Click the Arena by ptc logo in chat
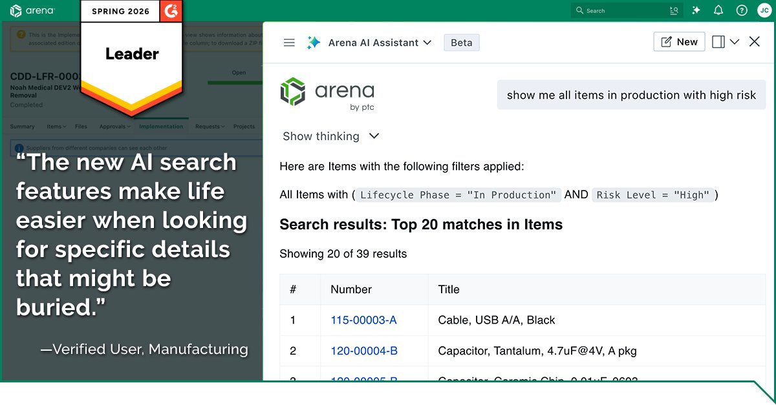This screenshot has height=405, width=776. pyautogui.click(x=327, y=95)
